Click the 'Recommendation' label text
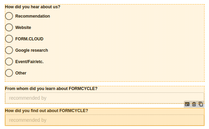The height and width of the screenshot is (129, 209). (32, 16)
